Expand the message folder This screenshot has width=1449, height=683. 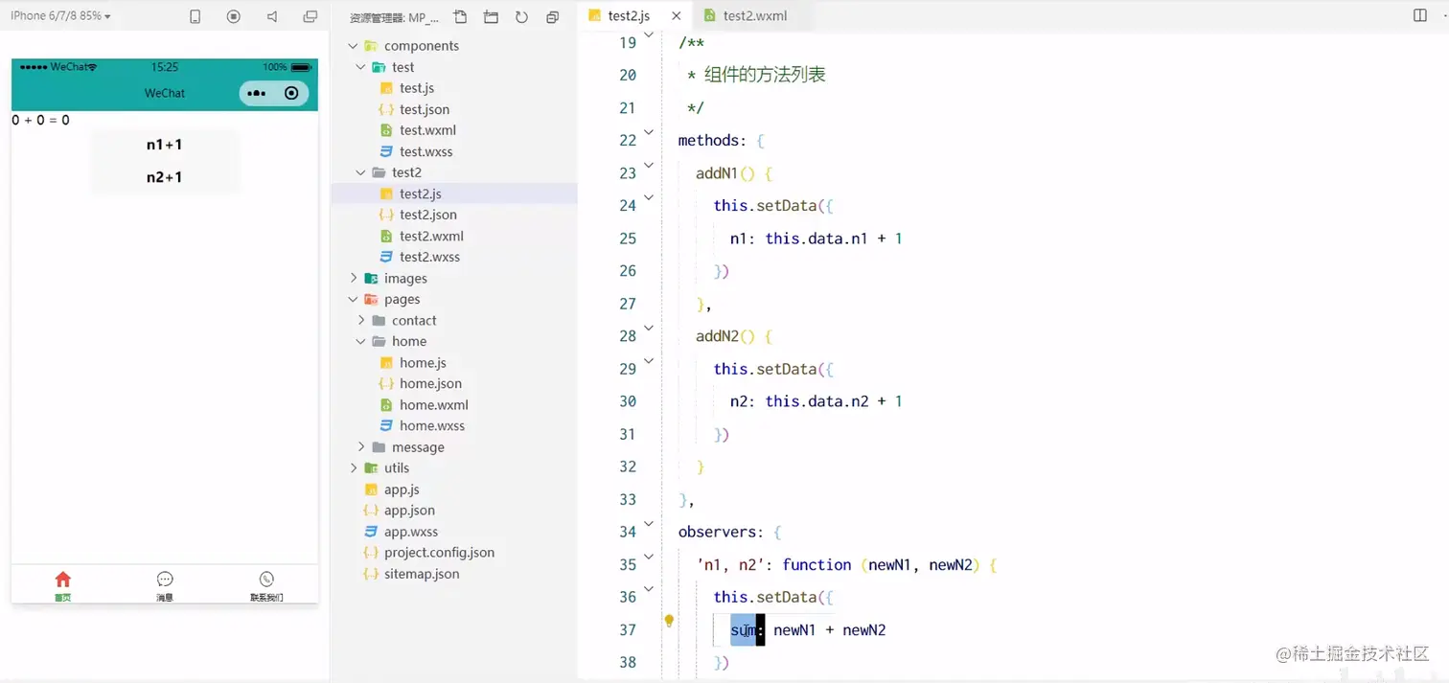point(361,446)
